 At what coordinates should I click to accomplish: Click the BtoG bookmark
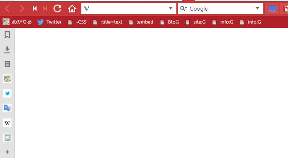pos(169,22)
